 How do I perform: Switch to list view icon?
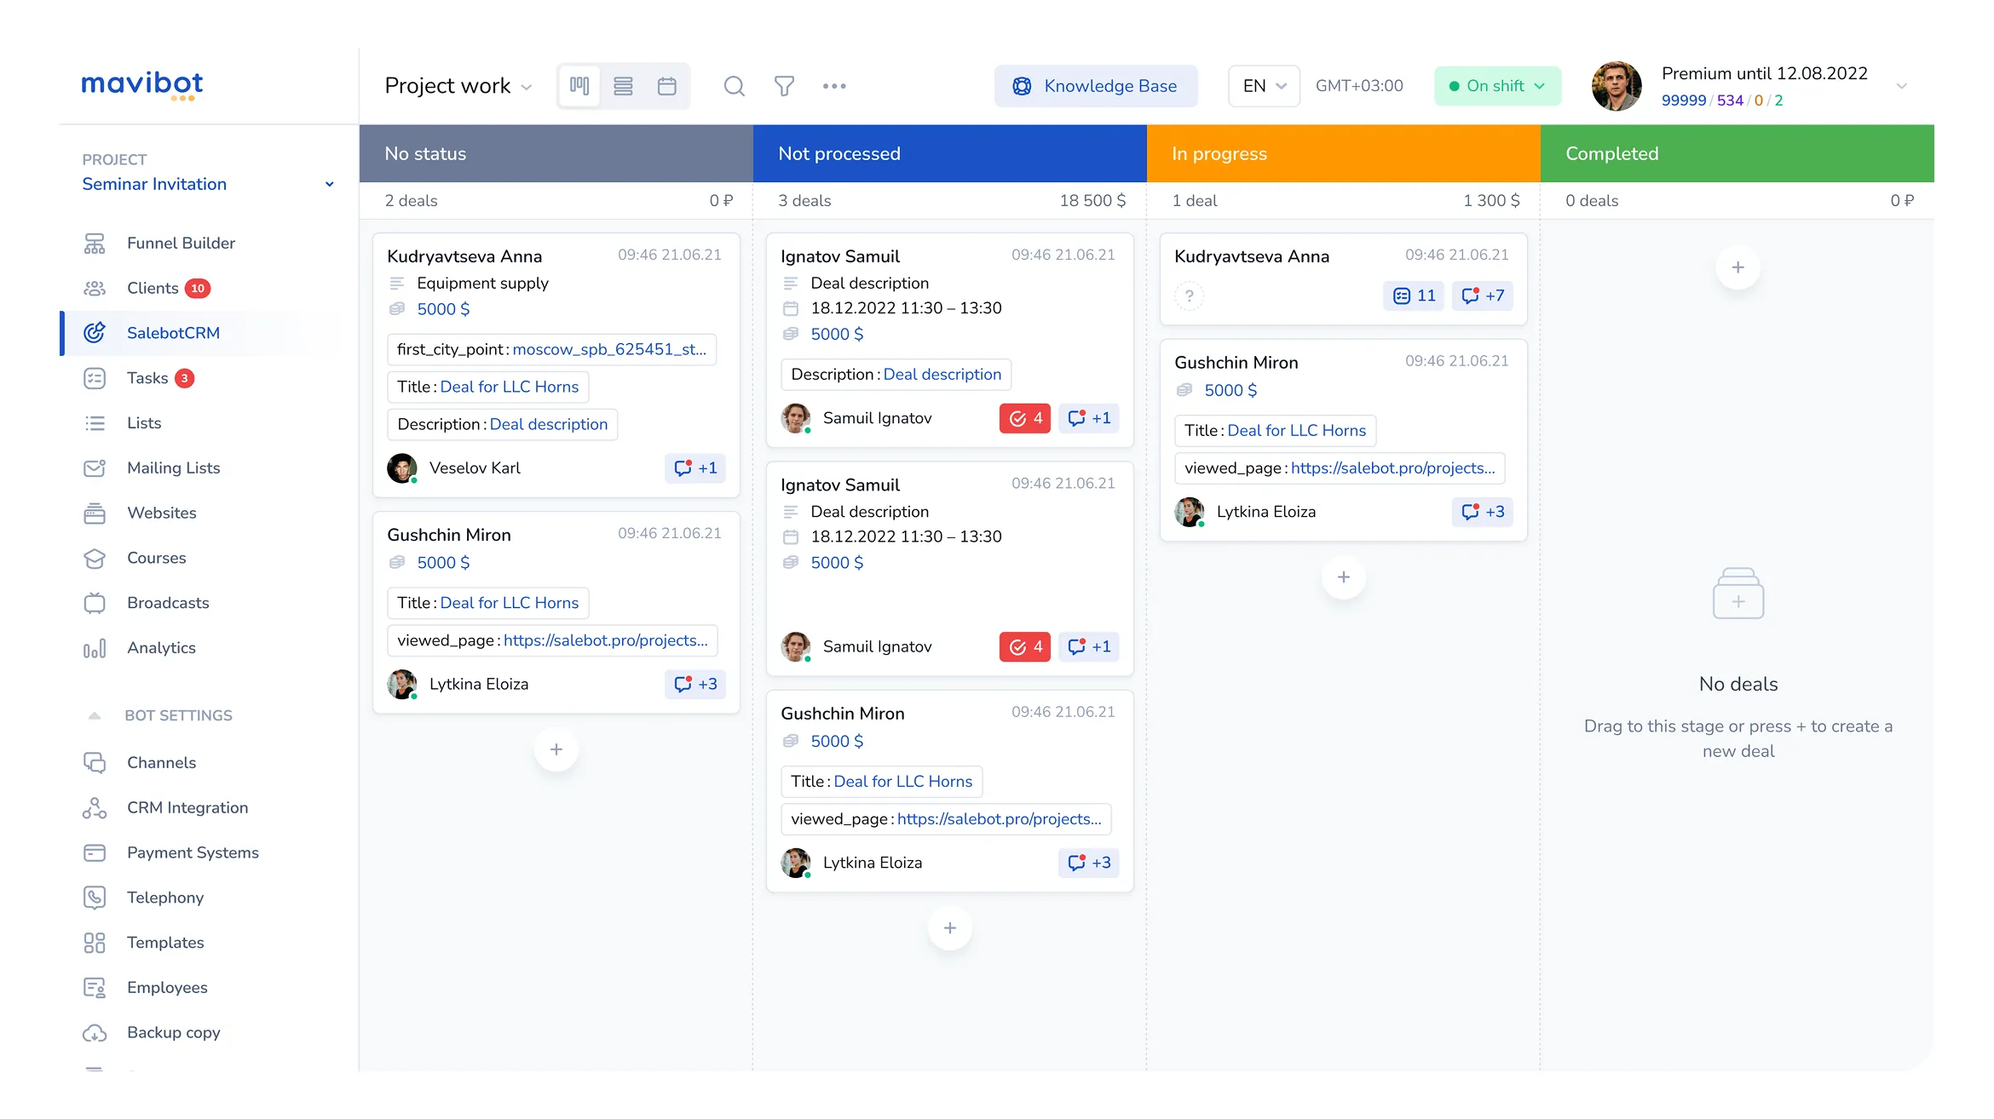coord(623,86)
